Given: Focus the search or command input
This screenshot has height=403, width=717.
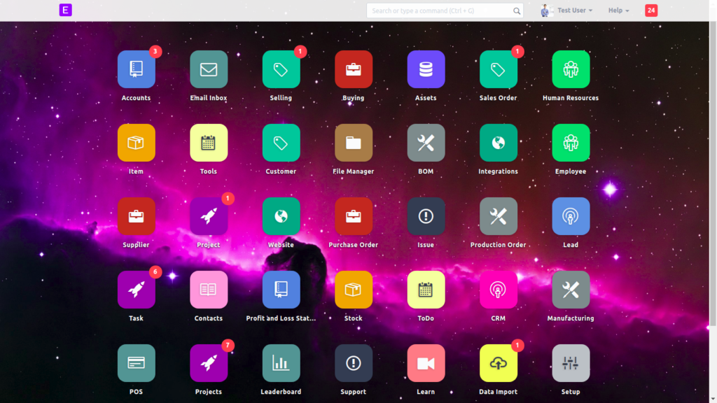Looking at the screenshot, I should pyautogui.click(x=445, y=10).
